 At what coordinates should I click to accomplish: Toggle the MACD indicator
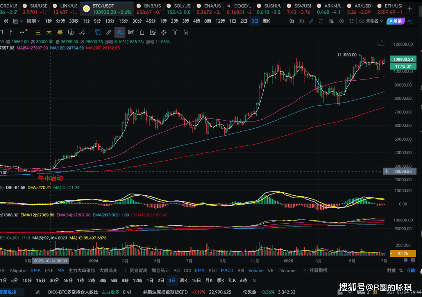pos(227,270)
